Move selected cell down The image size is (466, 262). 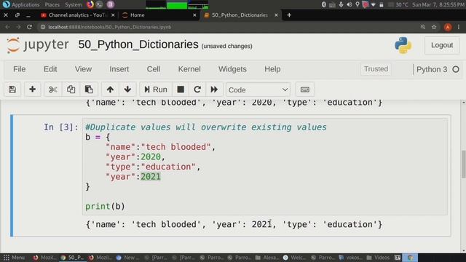point(127,90)
